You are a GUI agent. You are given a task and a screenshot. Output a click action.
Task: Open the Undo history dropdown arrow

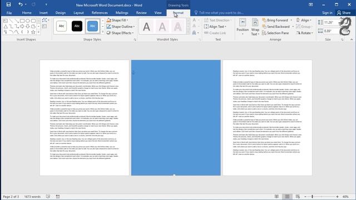tap(26, 4)
